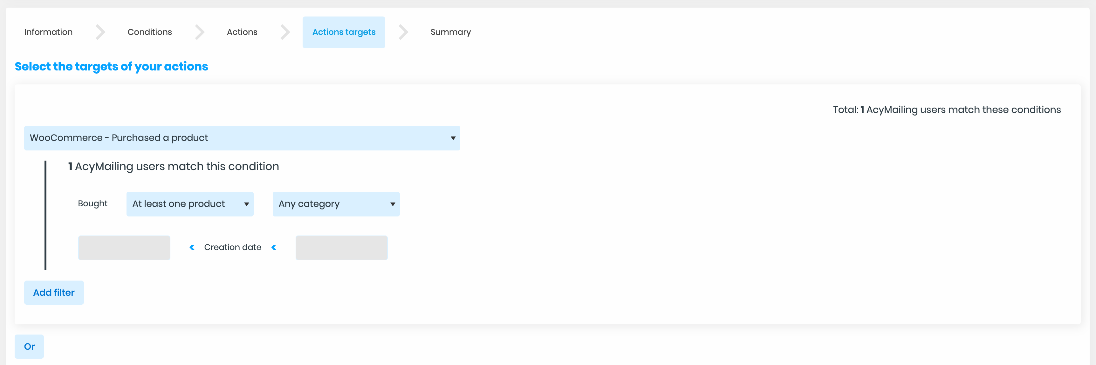
Task: Open the Actions step
Action: (x=242, y=32)
